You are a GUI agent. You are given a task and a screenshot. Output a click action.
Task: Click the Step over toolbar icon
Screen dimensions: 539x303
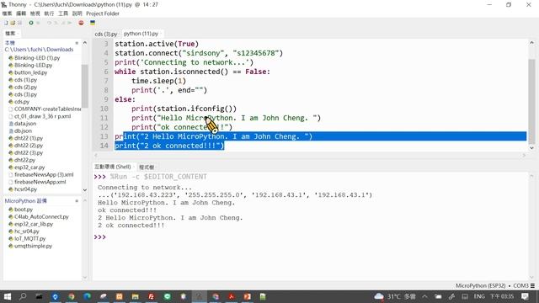[x=49, y=23]
